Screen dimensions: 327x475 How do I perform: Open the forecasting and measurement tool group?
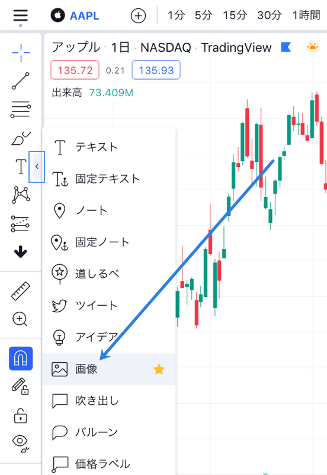click(20, 224)
